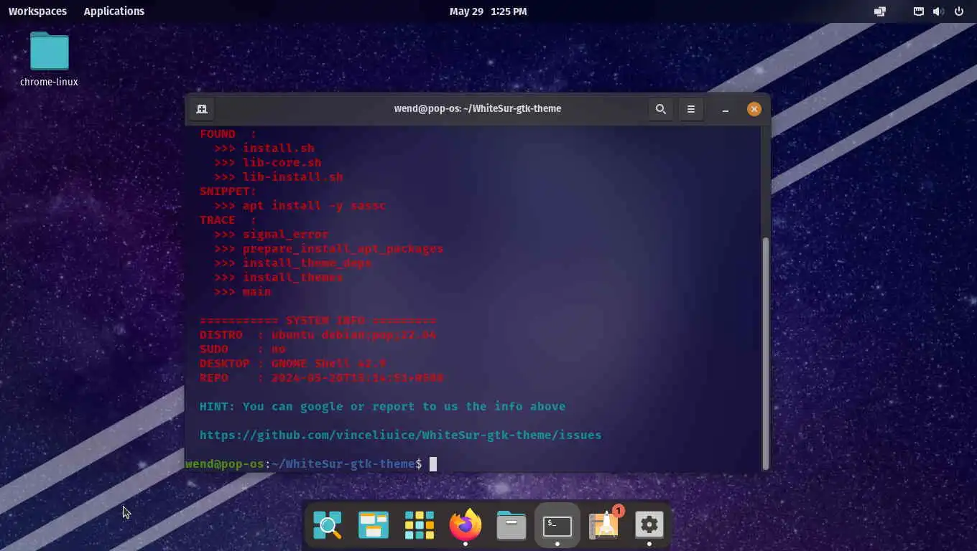Open the May 29 clock calendar

pos(488,11)
